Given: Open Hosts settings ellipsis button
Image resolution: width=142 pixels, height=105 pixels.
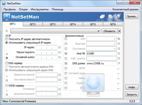Looking at the screenshot, I should [118, 79].
